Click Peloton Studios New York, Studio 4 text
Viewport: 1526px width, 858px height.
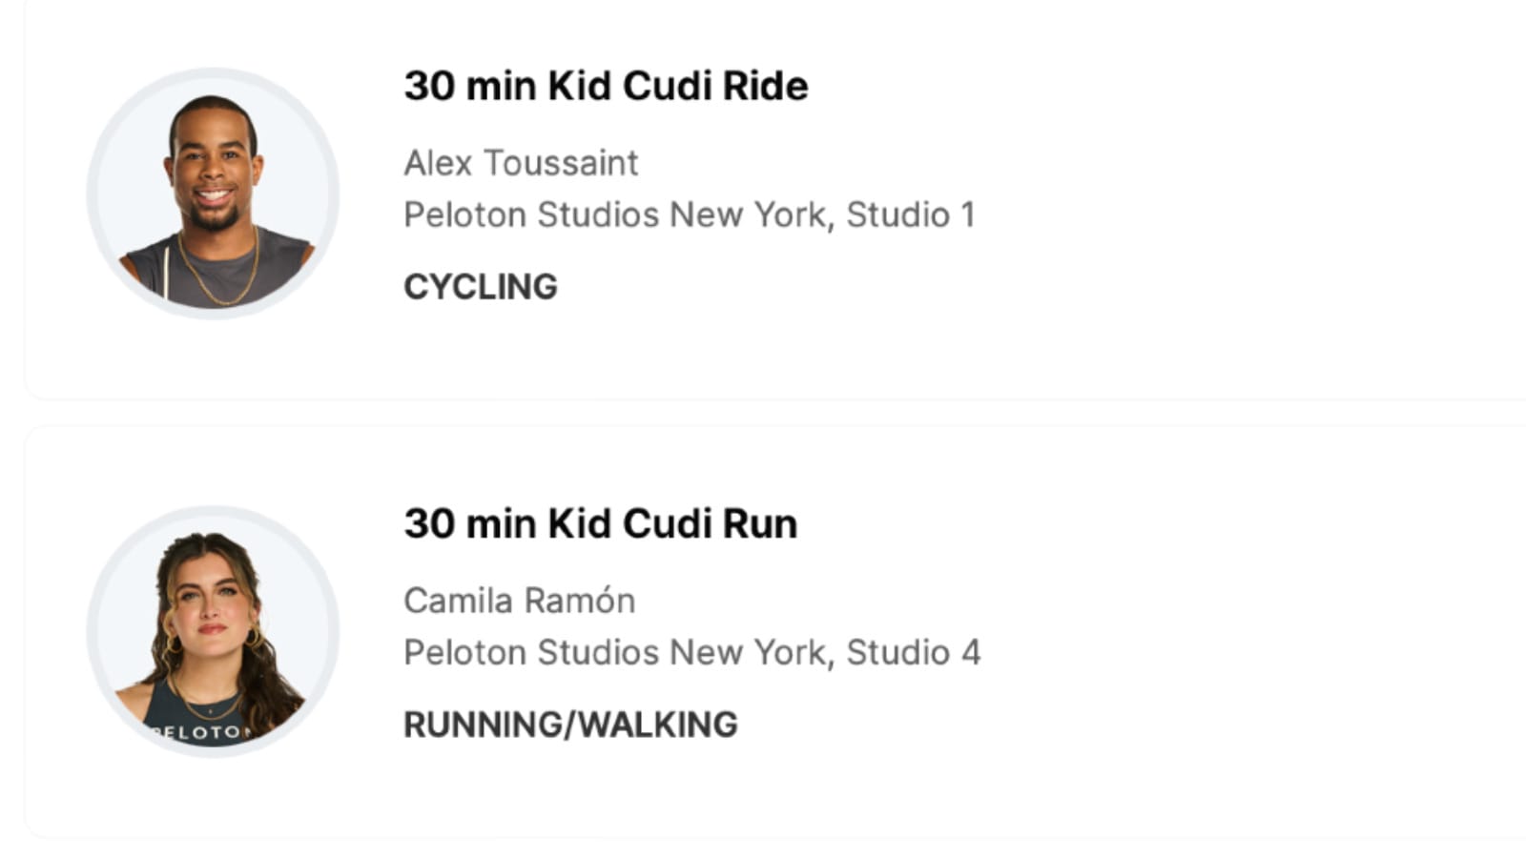pyautogui.click(x=692, y=653)
